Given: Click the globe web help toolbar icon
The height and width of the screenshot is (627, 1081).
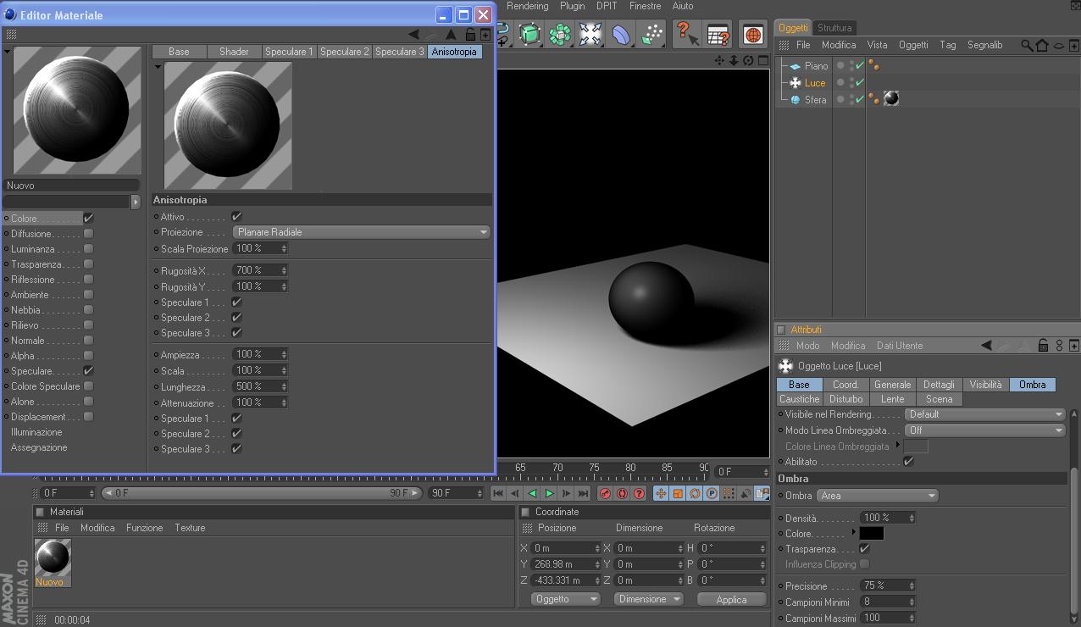Looking at the screenshot, I should 752,34.
